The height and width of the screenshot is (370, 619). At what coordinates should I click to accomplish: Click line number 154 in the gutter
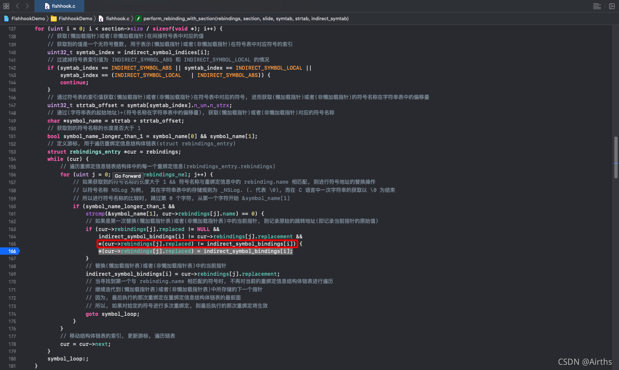point(12,159)
